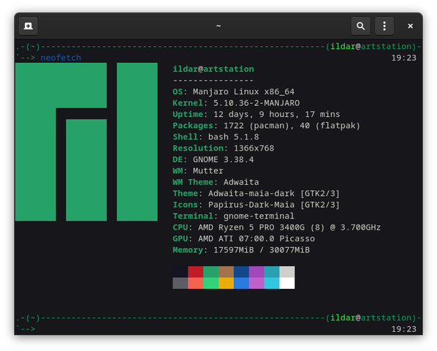Click the salmon red swatch in bottom row
The height and width of the screenshot is (351, 437).
195,283
